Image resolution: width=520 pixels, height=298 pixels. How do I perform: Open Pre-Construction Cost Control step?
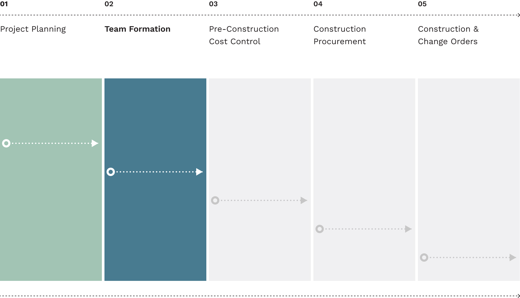[244, 35]
